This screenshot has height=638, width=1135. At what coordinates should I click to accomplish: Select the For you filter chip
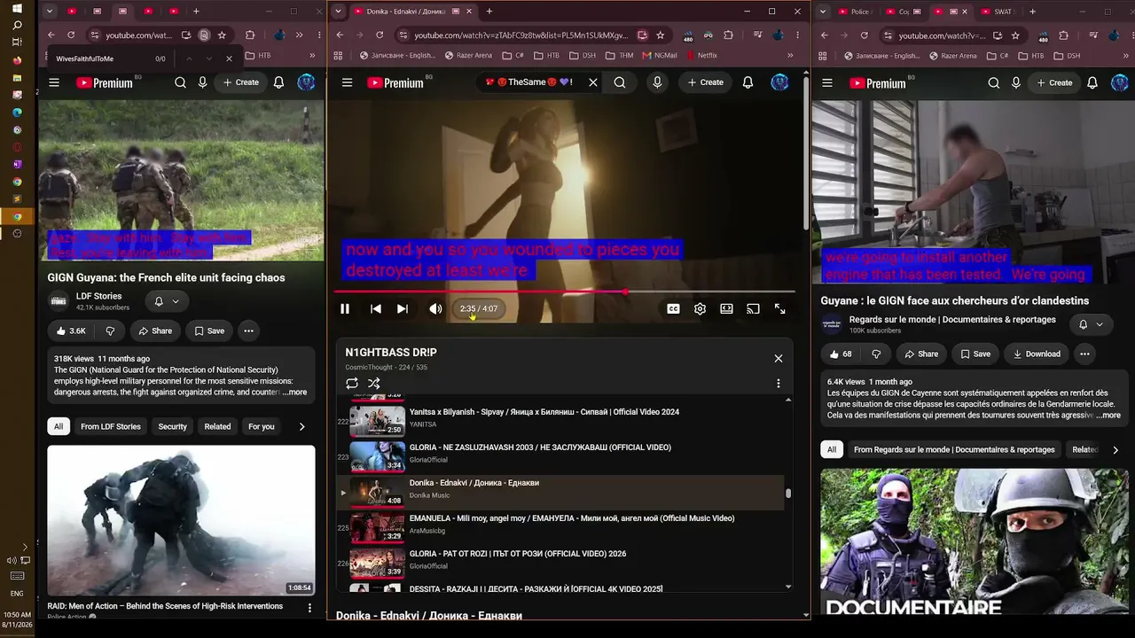[x=262, y=426]
